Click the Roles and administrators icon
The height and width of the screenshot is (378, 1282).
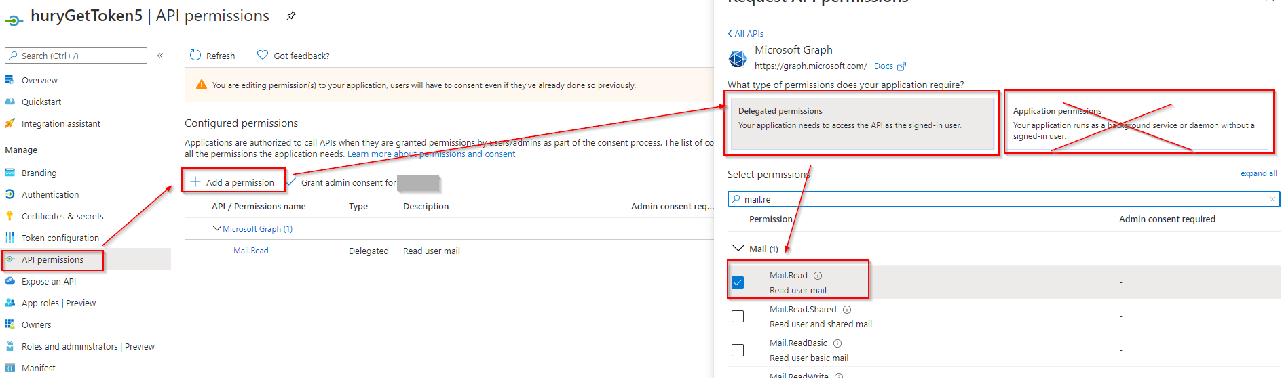(10, 346)
